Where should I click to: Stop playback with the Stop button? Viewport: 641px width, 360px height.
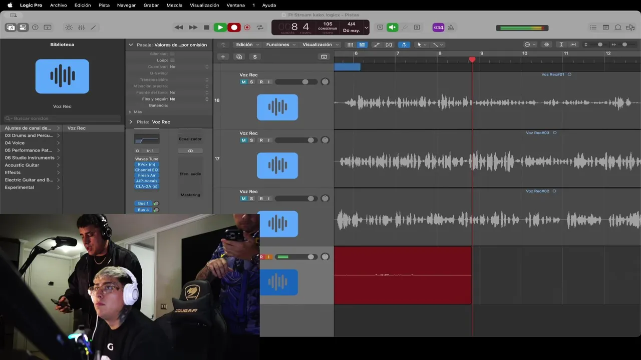pos(206,27)
